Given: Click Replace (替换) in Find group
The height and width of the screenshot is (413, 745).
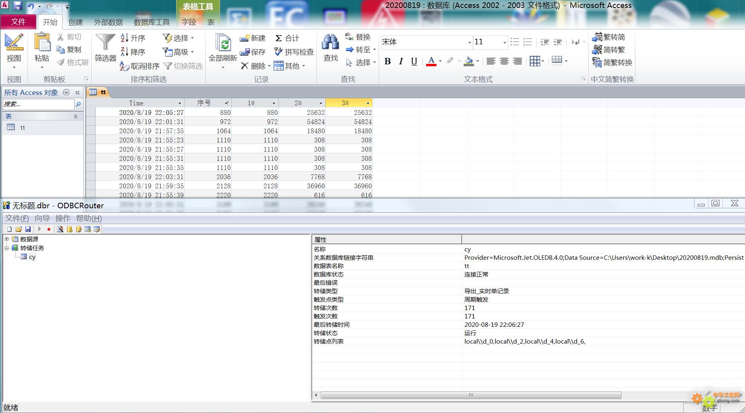Looking at the screenshot, I should (x=358, y=37).
